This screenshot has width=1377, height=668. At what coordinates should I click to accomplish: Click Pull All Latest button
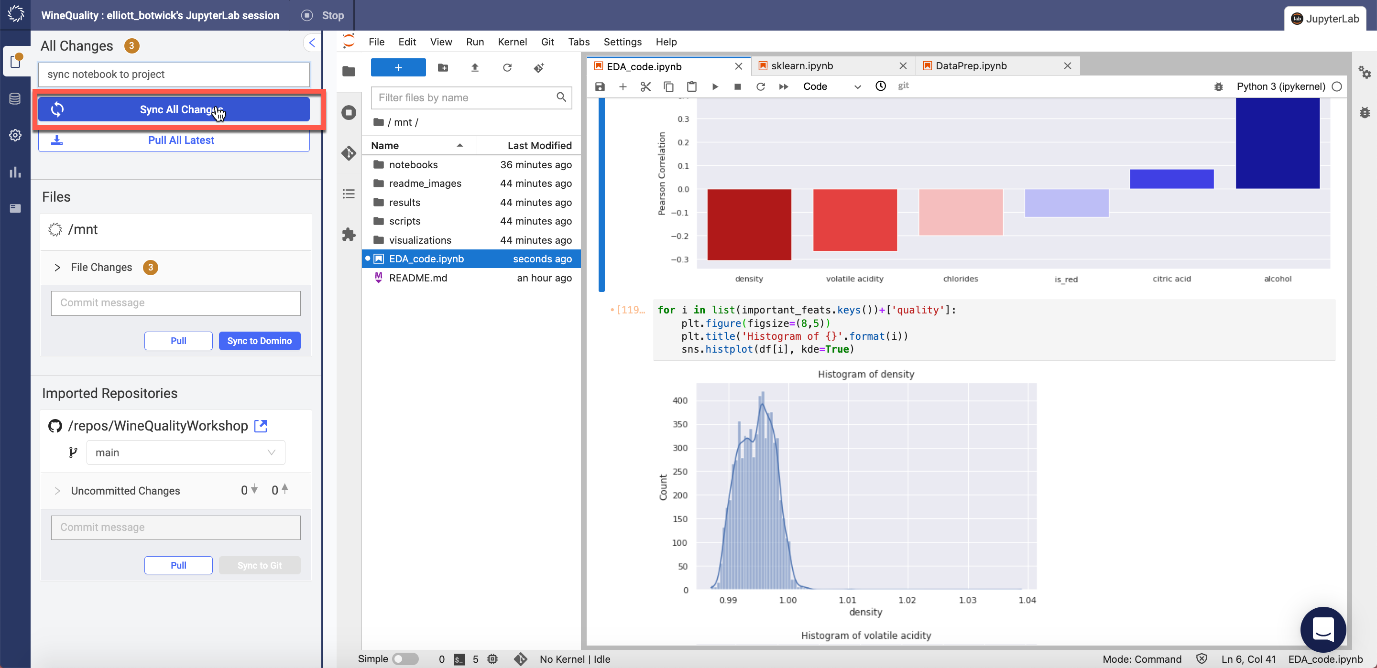174,140
